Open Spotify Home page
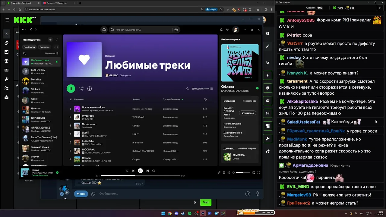The image size is (386, 217). pyautogui.click(x=104, y=30)
